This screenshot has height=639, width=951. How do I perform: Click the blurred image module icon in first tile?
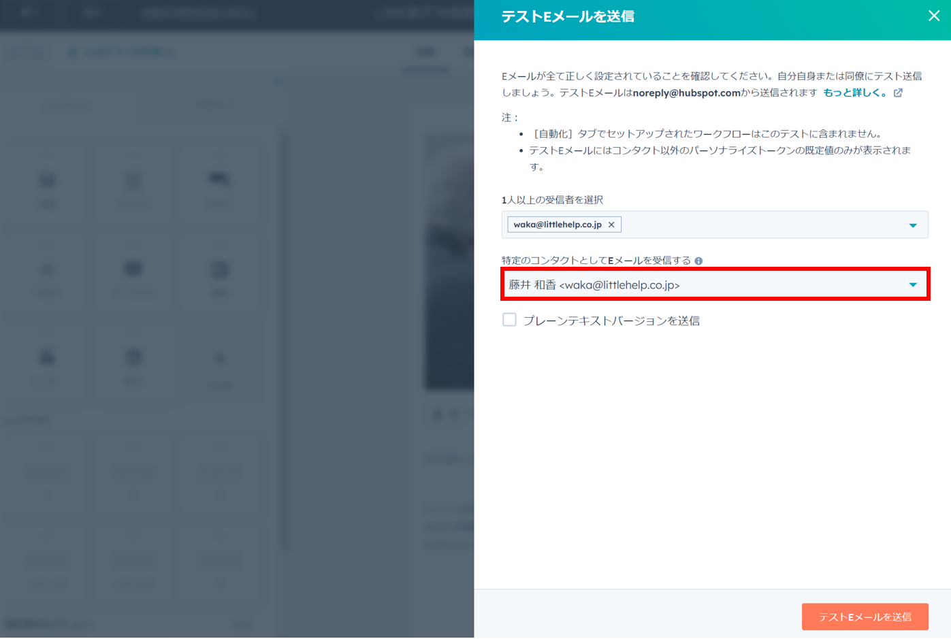click(x=48, y=181)
